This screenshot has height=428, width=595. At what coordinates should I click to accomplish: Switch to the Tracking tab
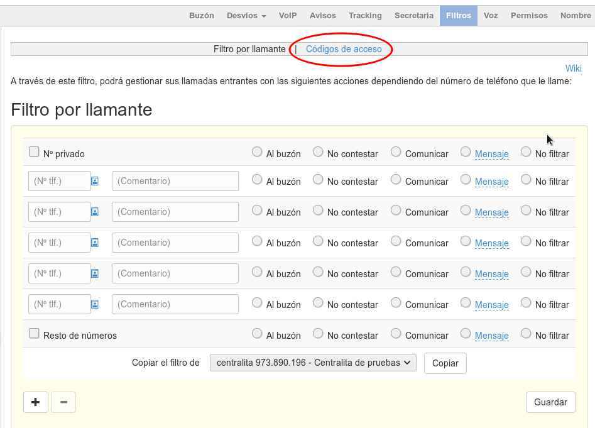[x=365, y=15]
